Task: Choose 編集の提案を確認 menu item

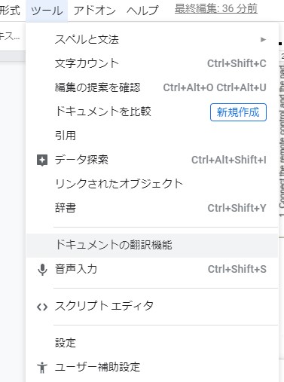Action: coord(152,87)
